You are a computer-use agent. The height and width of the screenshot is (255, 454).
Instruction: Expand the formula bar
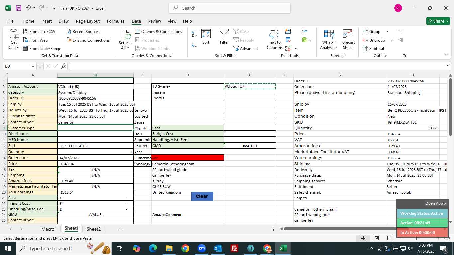pos(448,66)
